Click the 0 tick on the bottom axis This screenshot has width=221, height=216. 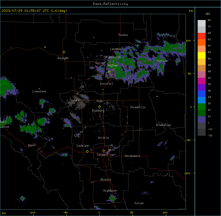click(x=99, y=213)
